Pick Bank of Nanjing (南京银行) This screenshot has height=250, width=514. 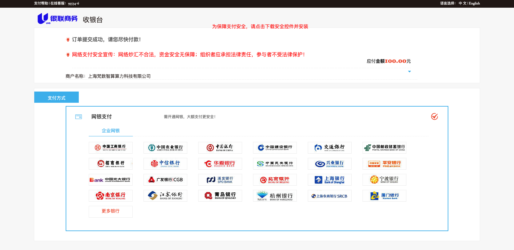[x=110, y=196]
